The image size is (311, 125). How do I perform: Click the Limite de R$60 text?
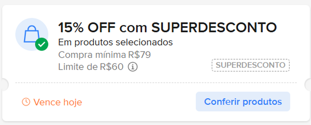[91, 67]
